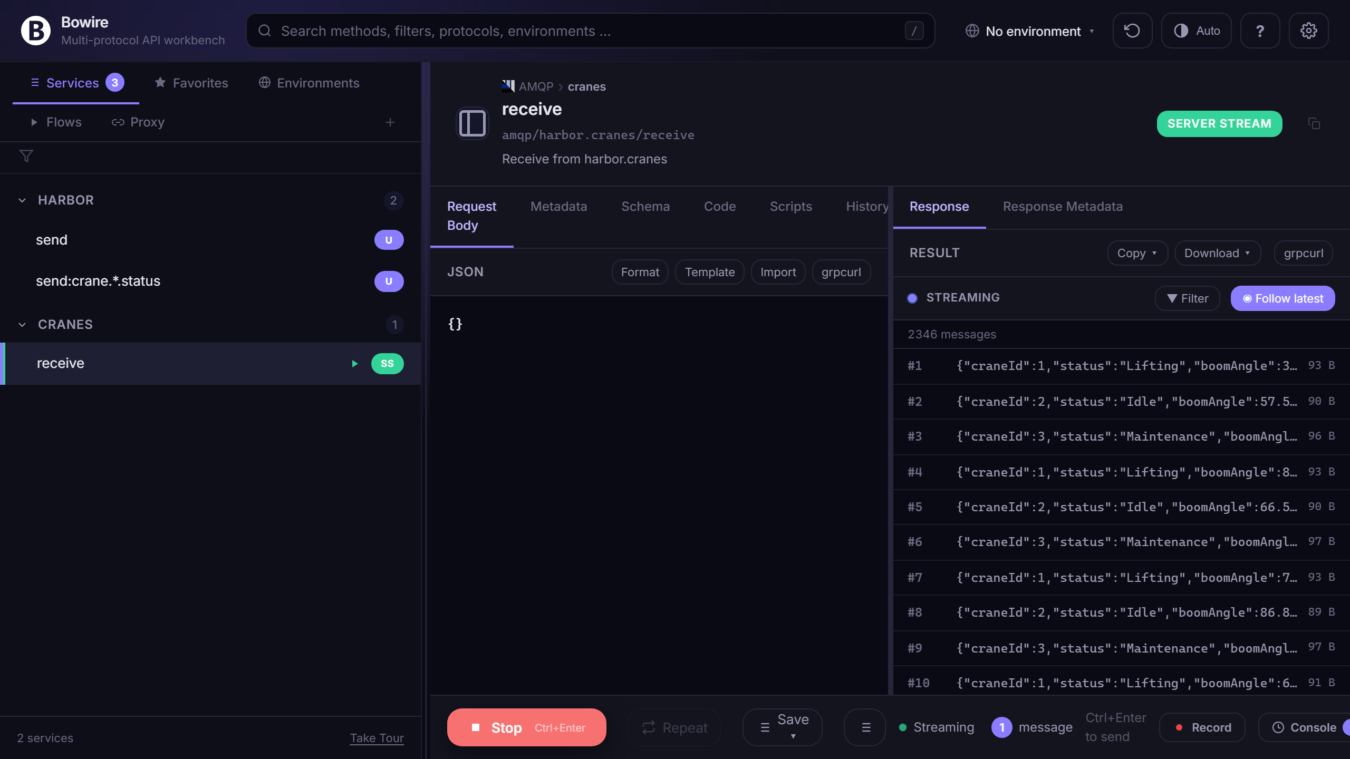The image size is (1350, 759).
Task: Click the message count badge showing 1
Action: coord(1002,727)
